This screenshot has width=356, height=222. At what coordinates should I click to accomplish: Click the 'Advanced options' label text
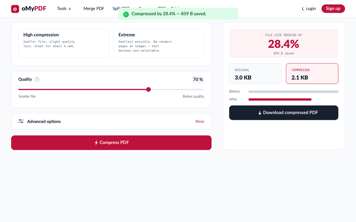coord(44,121)
